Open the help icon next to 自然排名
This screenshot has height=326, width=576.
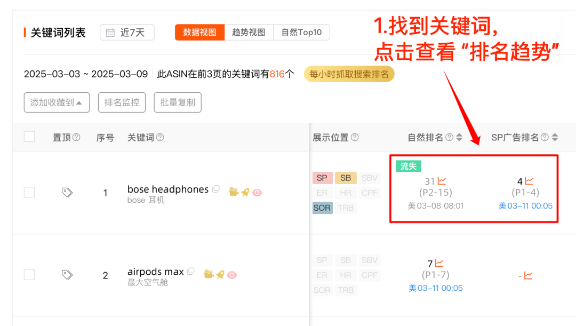(x=449, y=137)
